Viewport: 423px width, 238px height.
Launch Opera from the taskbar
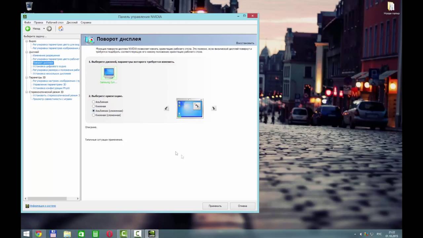[x=110, y=234]
